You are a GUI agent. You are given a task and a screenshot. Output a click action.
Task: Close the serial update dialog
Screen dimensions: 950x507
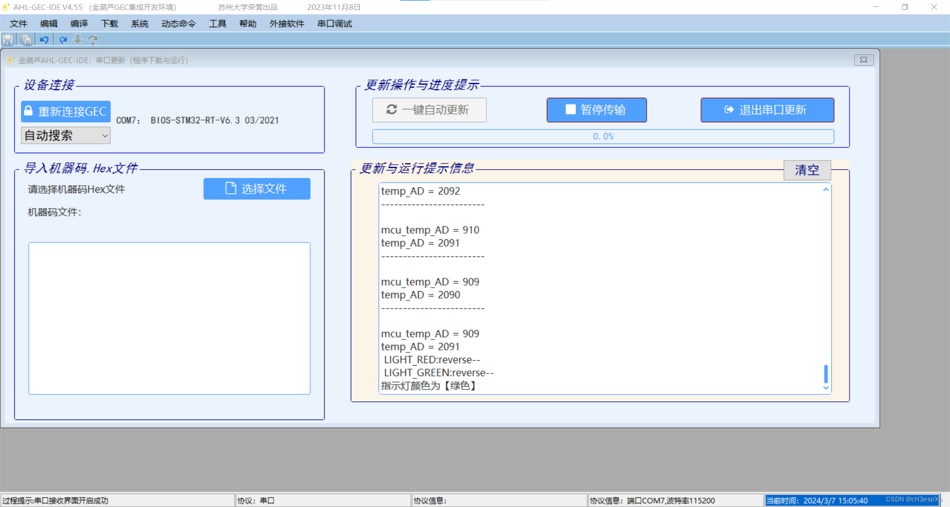tap(863, 60)
